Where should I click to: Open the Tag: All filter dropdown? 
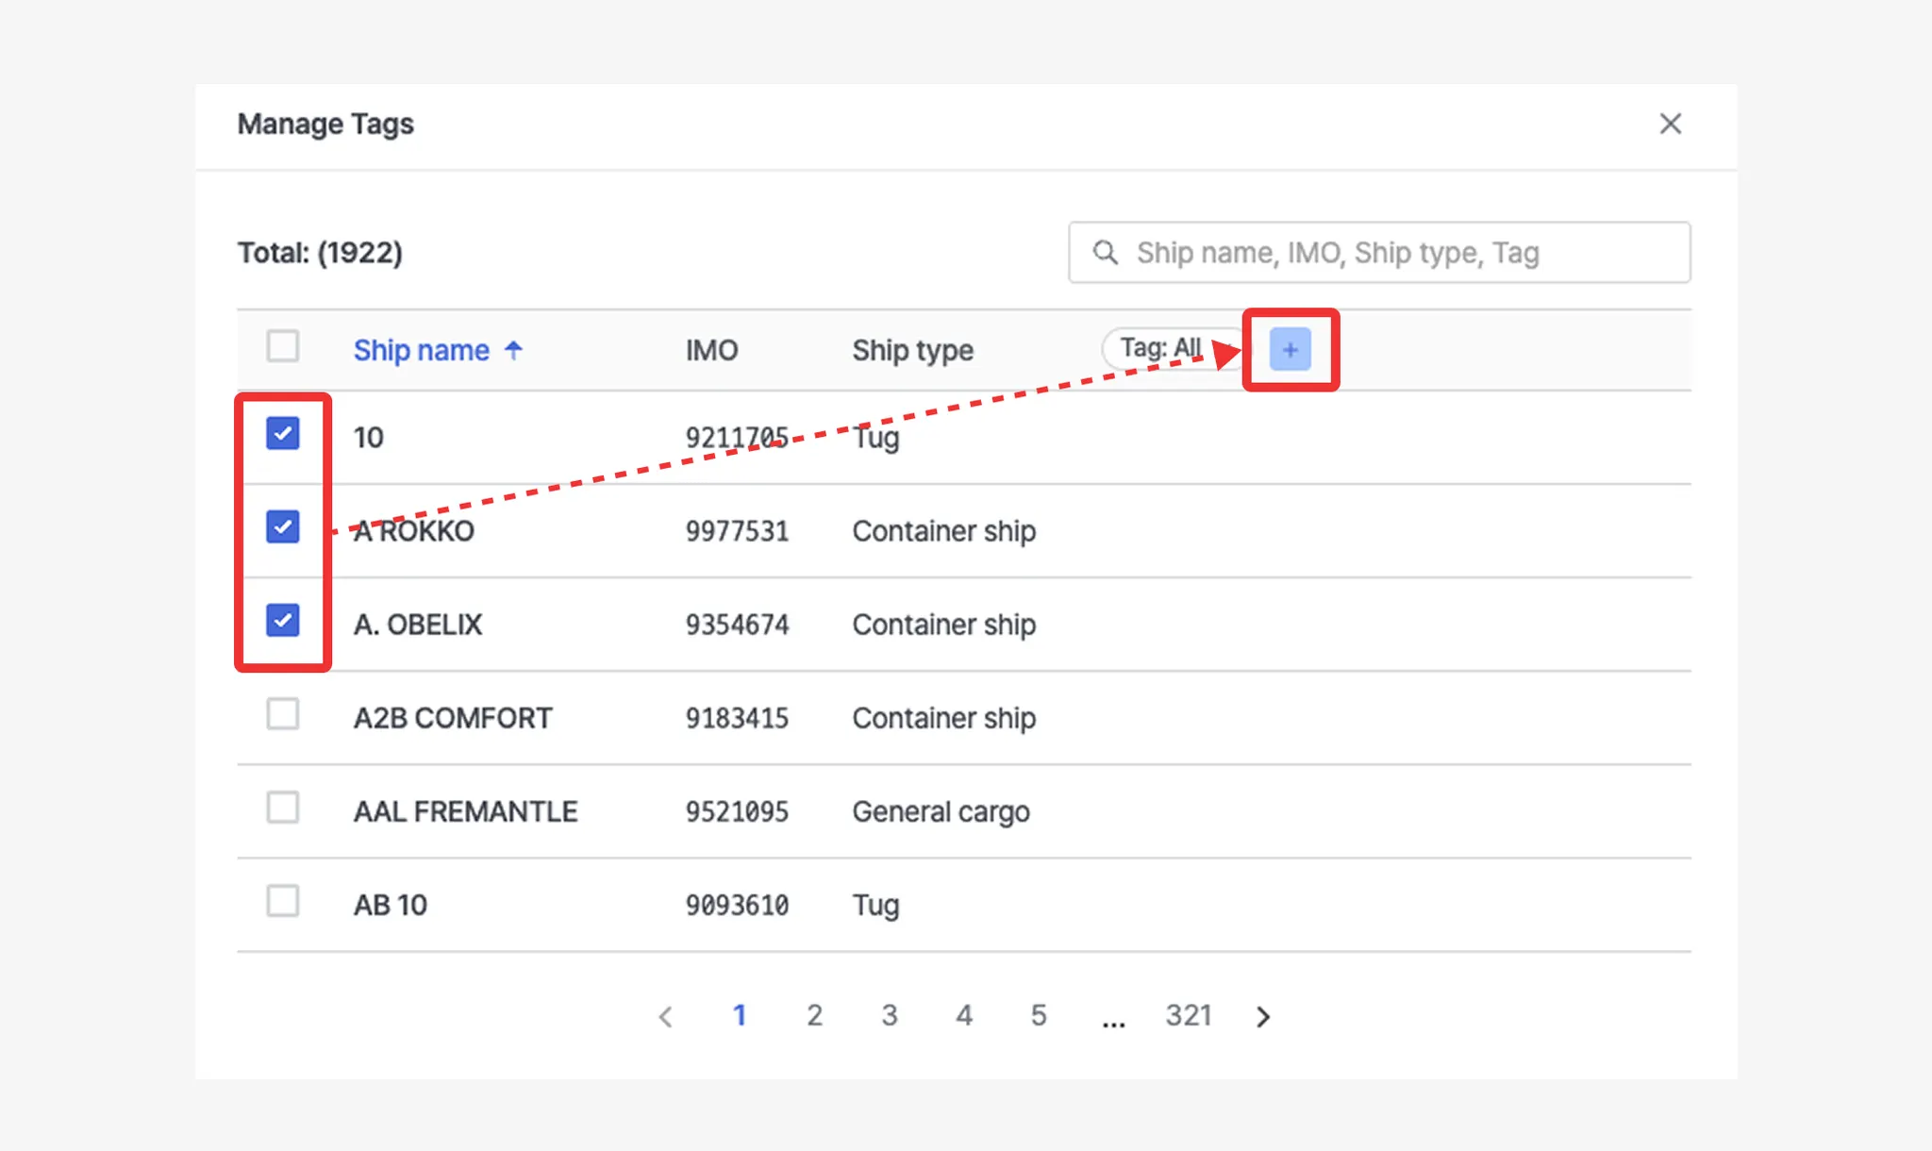(x=1161, y=348)
